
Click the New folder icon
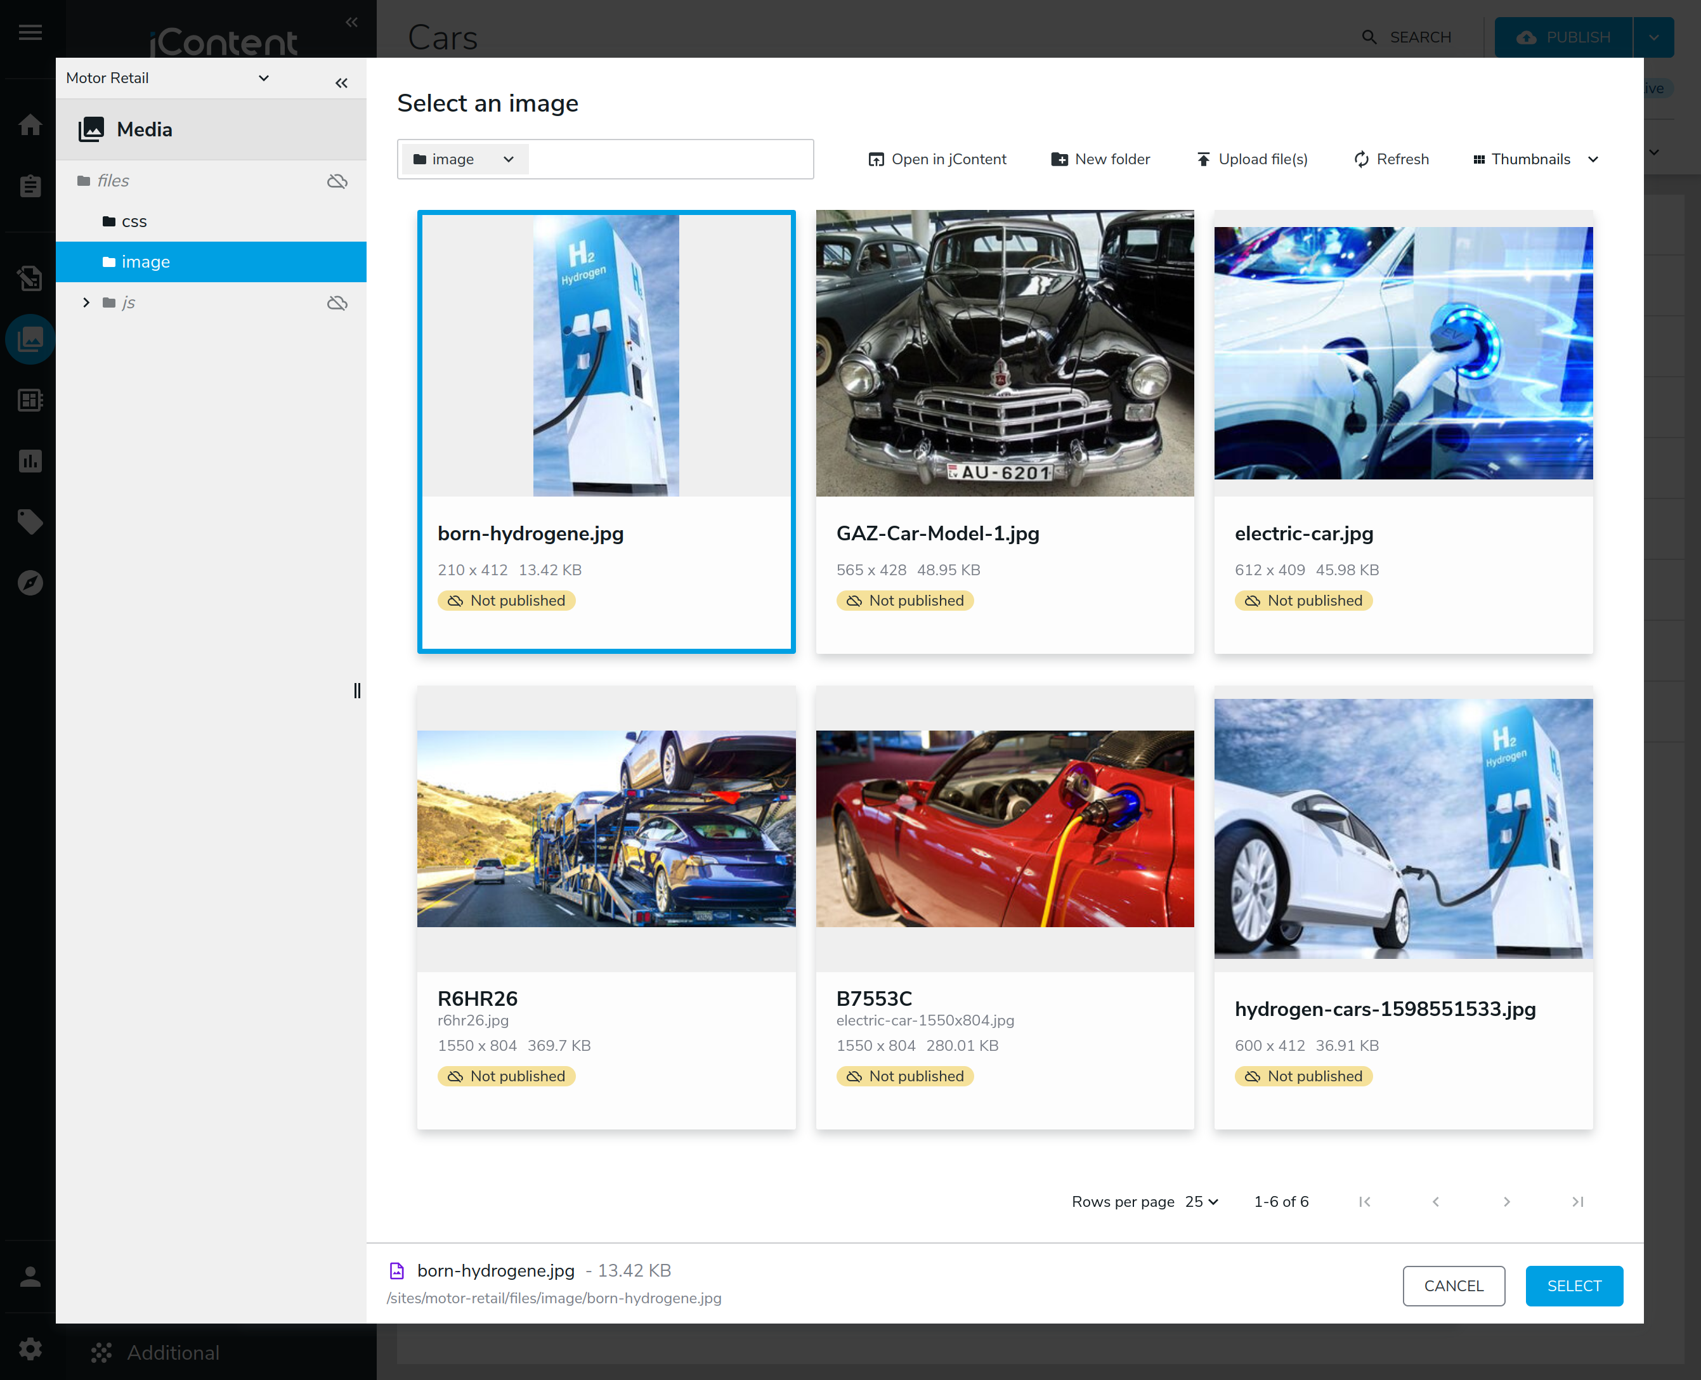(1059, 159)
